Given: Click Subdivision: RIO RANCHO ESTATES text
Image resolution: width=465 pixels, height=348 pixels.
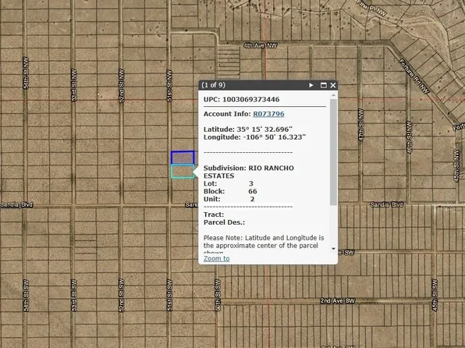Looking at the screenshot, I should pos(249,172).
